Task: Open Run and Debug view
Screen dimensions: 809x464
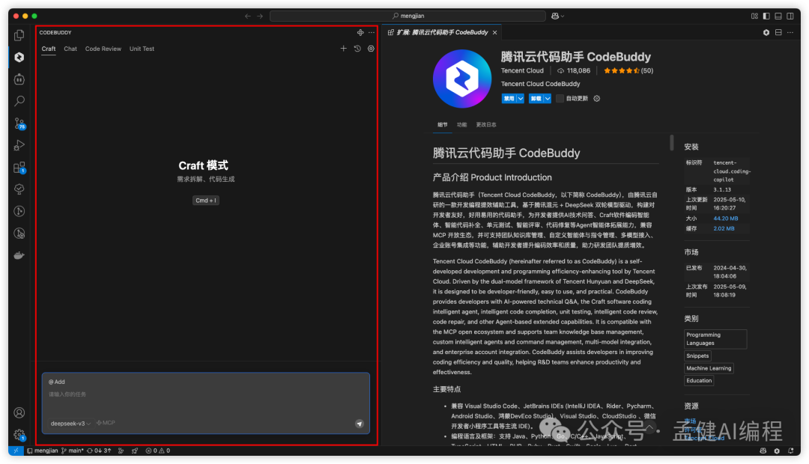Action: [x=19, y=145]
